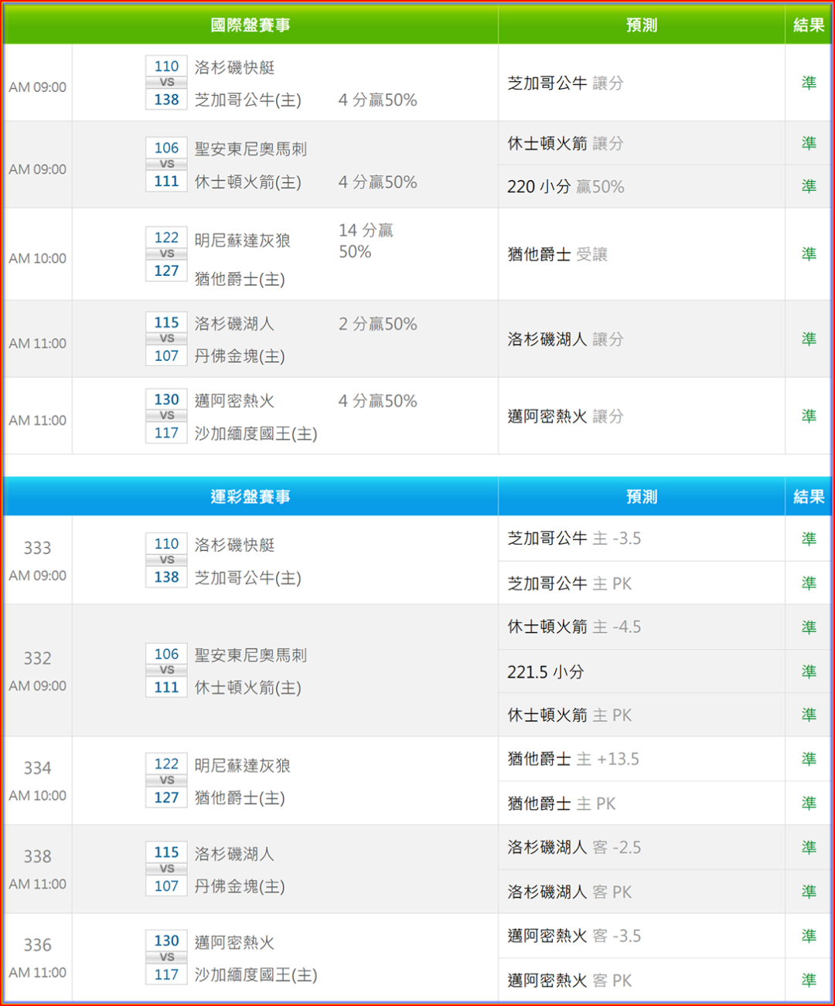Click 猶他爵士(主) team name in 運彩盤賽事
This screenshot has width=835, height=1006.
[240, 797]
